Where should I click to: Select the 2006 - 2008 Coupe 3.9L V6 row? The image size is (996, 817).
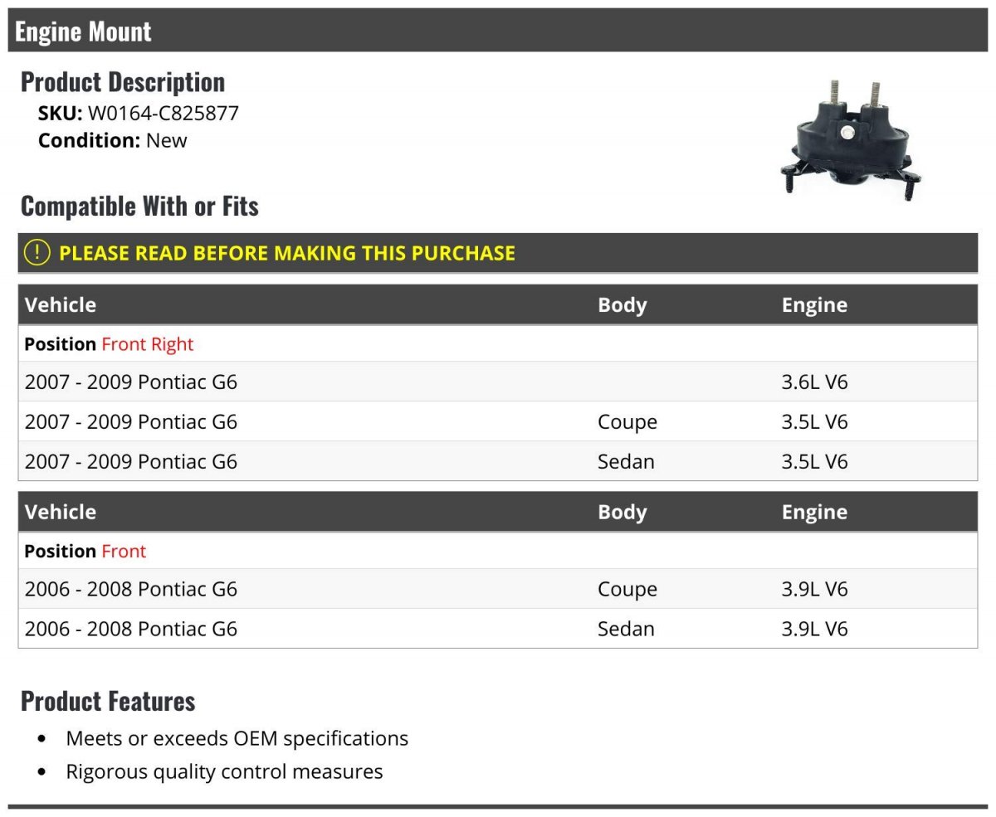click(x=498, y=589)
